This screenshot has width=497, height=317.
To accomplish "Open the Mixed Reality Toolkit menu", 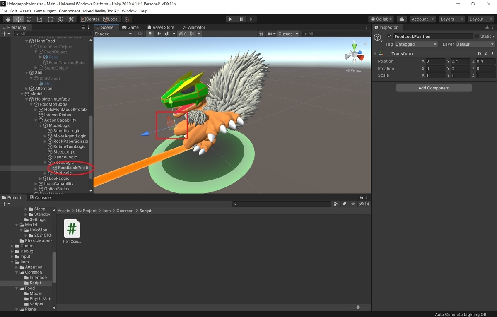I will pyautogui.click(x=101, y=11).
